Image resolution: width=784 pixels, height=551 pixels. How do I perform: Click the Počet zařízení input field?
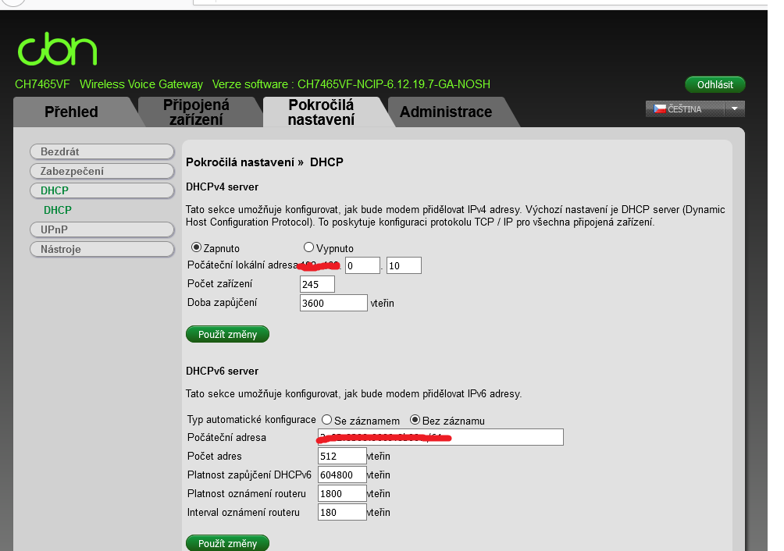click(x=317, y=284)
